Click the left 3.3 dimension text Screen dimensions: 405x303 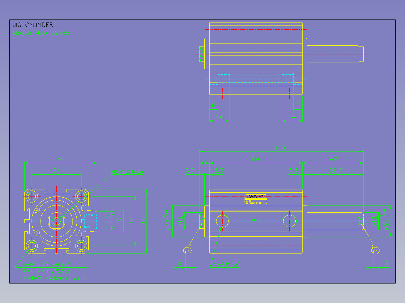pos(219,171)
